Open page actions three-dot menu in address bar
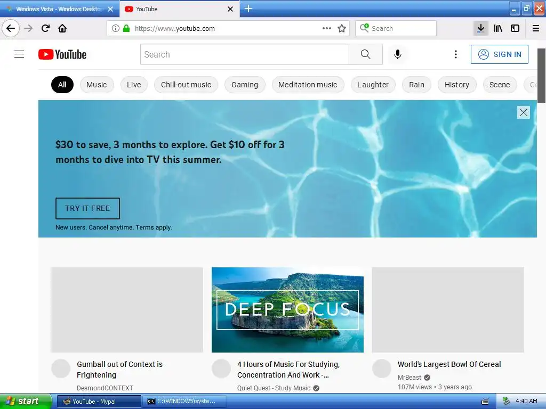 point(327,28)
